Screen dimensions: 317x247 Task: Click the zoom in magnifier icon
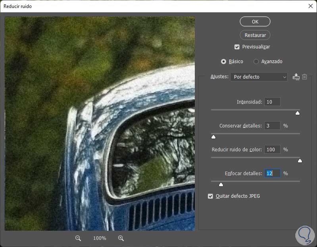tap(121, 238)
